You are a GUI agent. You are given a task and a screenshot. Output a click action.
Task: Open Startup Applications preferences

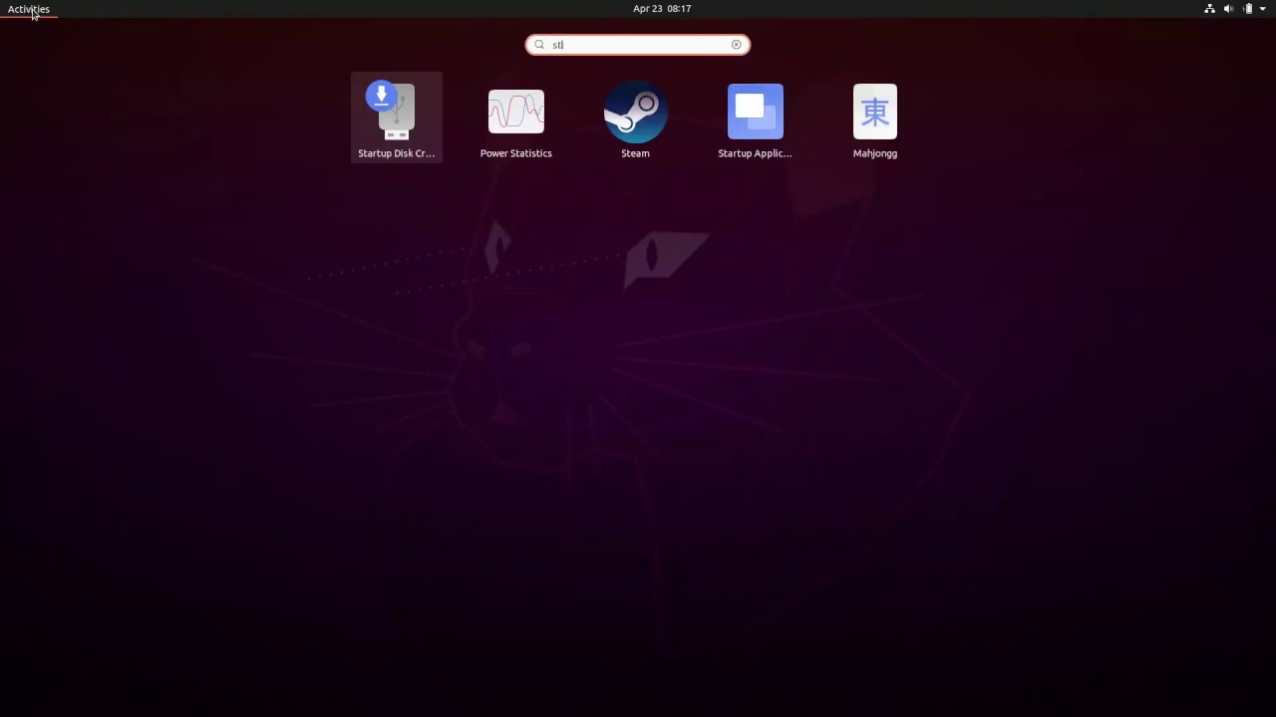pos(755,118)
